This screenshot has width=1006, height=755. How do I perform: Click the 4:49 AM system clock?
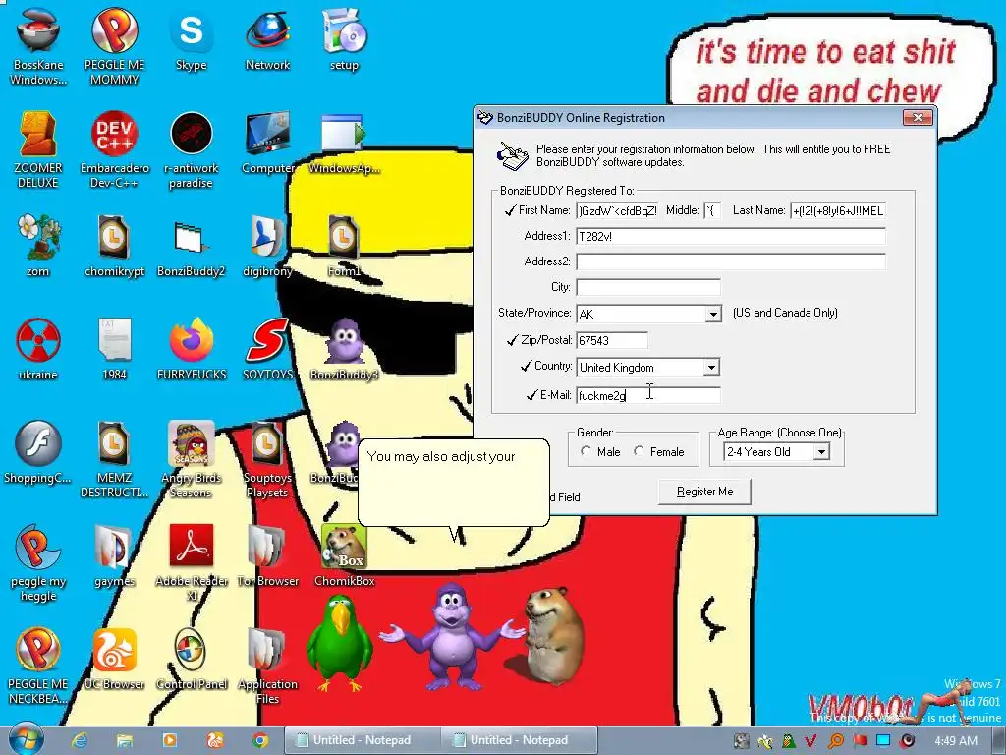pyautogui.click(x=956, y=740)
